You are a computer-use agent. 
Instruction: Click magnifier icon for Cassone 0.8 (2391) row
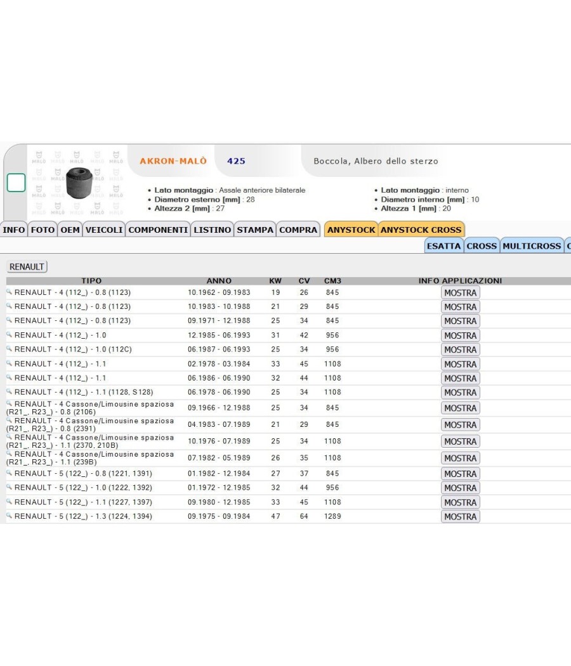pos(9,420)
